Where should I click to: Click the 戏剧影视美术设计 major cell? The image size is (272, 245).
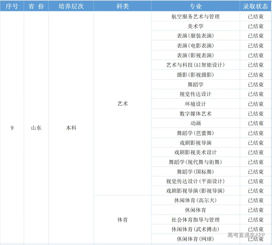195,152
